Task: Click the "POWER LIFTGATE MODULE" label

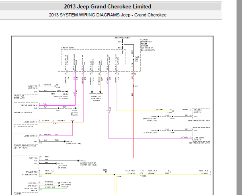Action: 25,146
